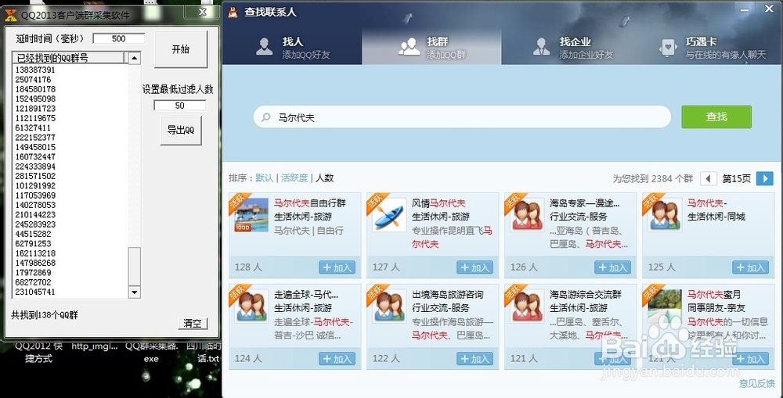Open 海岛游综合交流群 group avatar

coord(527,307)
